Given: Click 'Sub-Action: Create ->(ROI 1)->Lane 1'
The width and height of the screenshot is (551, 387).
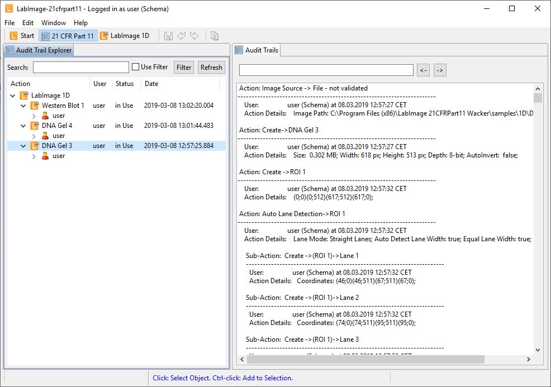Looking at the screenshot, I should pyautogui.click(x=302, y=256).
